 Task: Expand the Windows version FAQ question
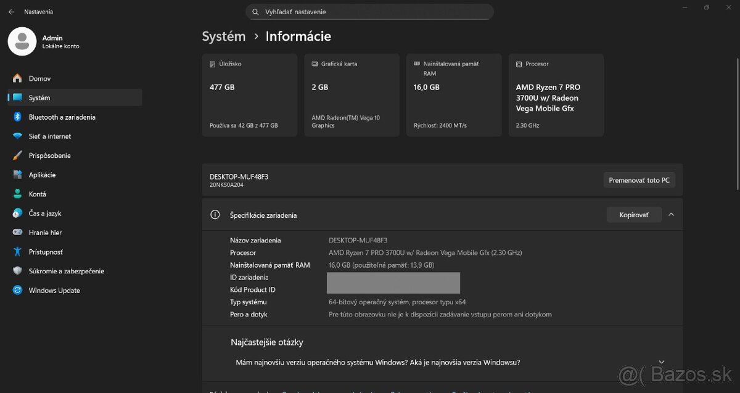[661, 362]
